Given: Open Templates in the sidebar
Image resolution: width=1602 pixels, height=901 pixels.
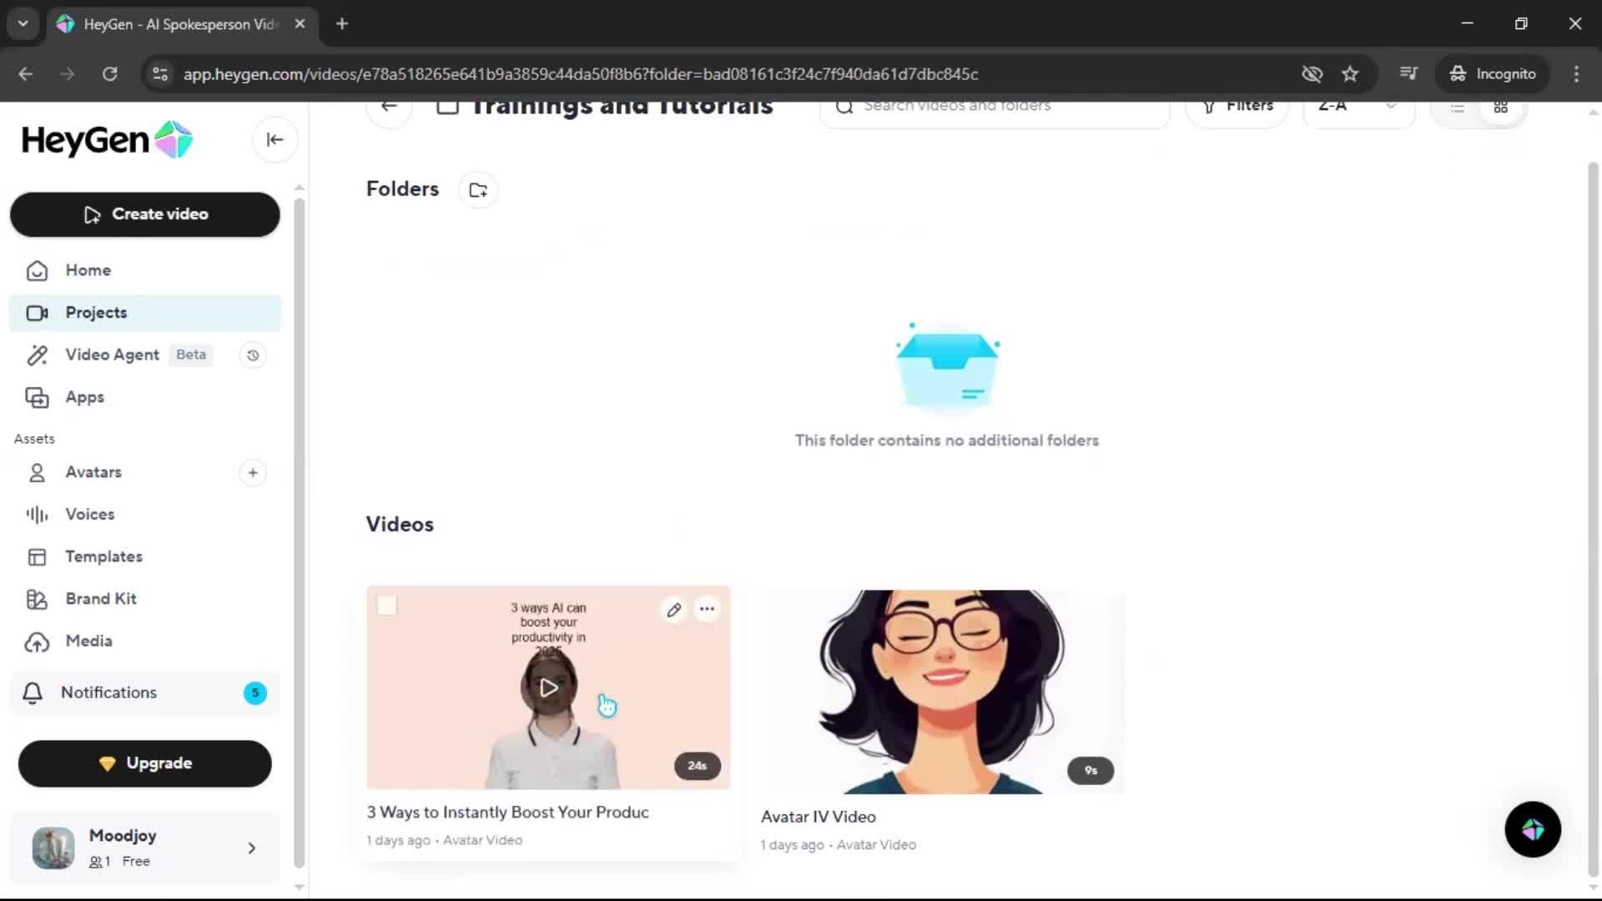Looking at the screenshot, I should click(103, 556).
